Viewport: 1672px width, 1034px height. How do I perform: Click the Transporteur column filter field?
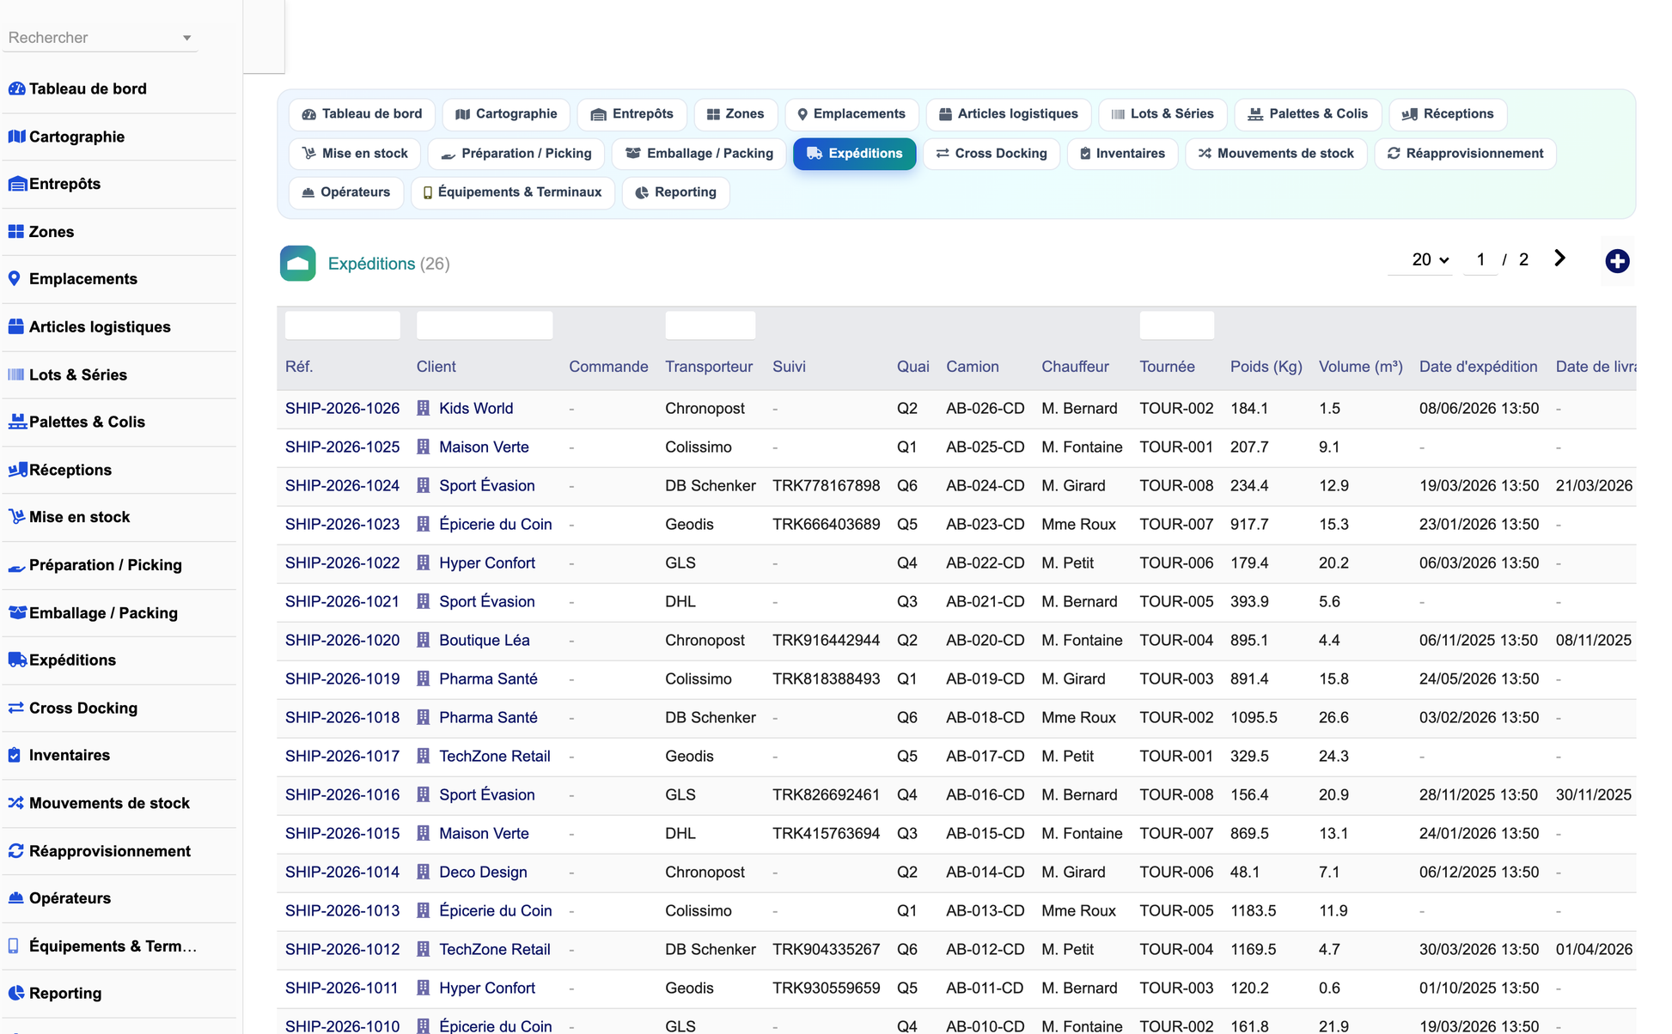point(710,325)
